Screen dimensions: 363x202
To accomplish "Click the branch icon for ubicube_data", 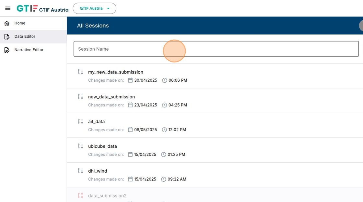I will (x=80, y=146).
